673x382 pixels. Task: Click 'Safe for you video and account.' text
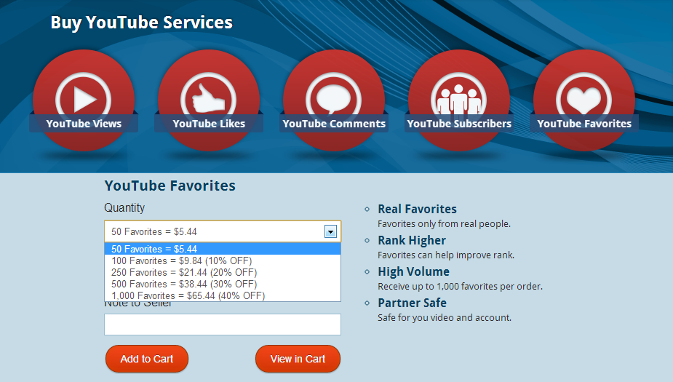coord(445,318)
